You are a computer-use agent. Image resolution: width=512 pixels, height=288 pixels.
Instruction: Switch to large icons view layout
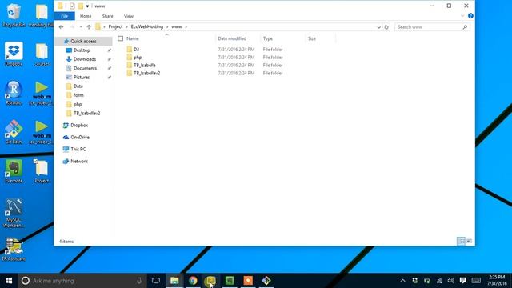(469, 241)
